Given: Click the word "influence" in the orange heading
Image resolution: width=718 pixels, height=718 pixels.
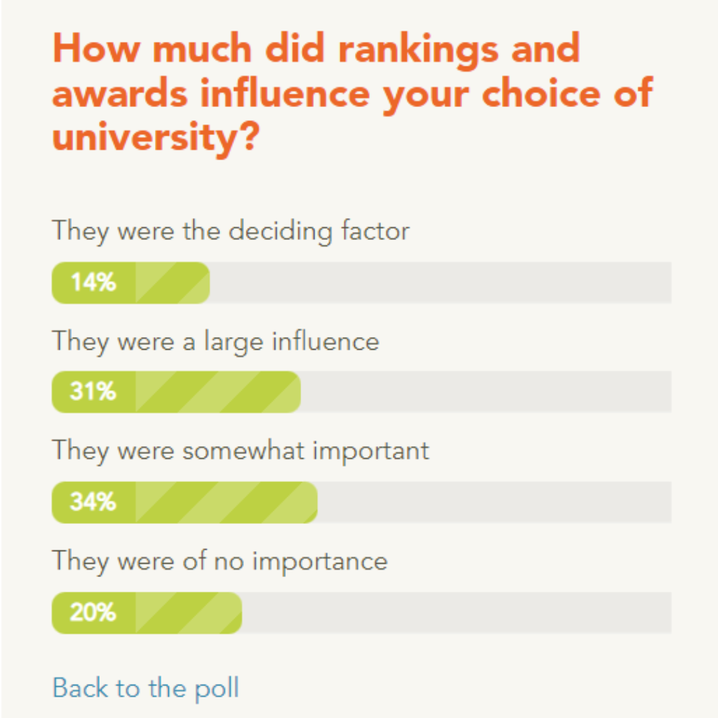Looking at the screenshot, I should [285, 93].
